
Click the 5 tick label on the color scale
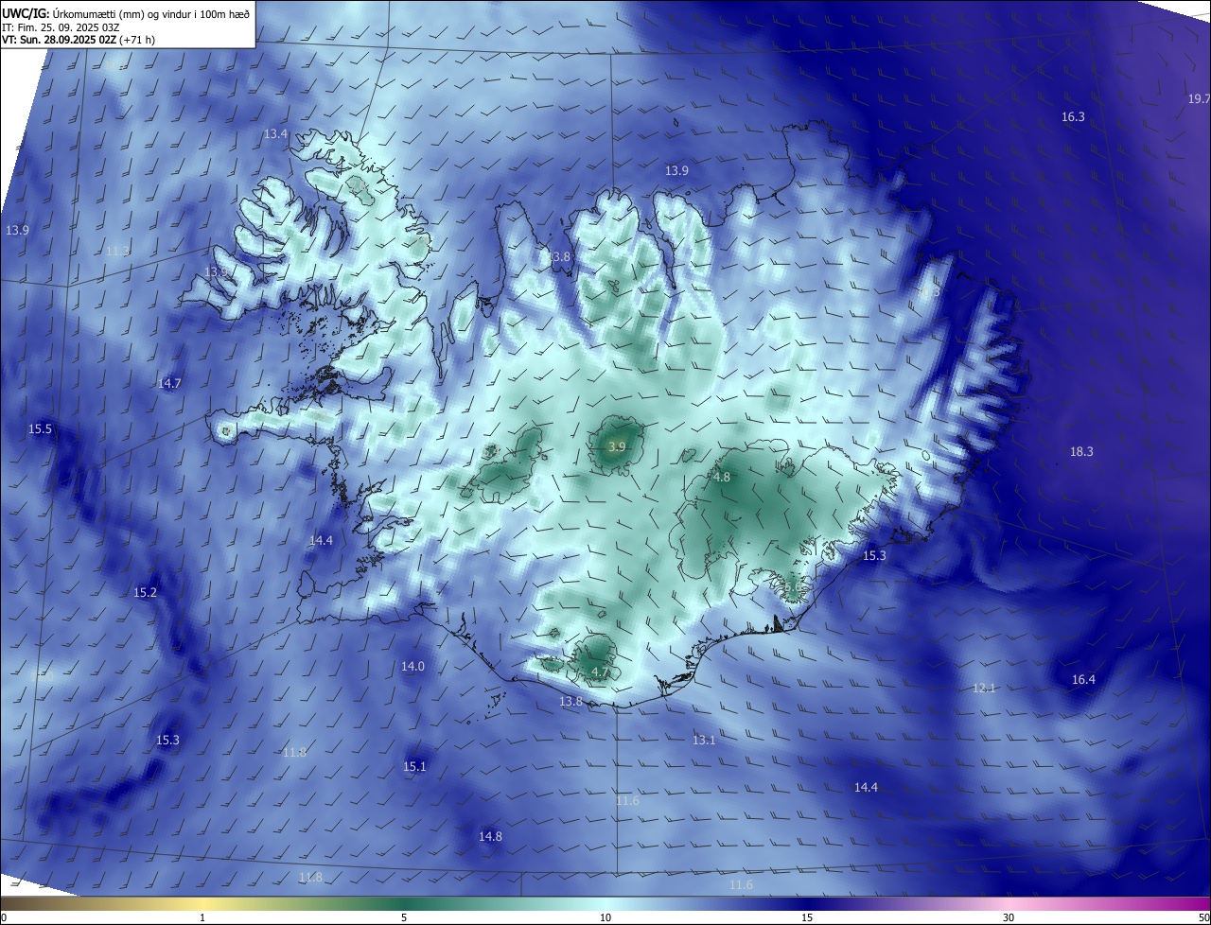pyautogui.click(x=404, y=918)
